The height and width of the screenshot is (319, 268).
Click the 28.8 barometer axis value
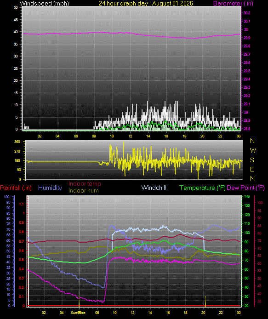coord(247,129)
